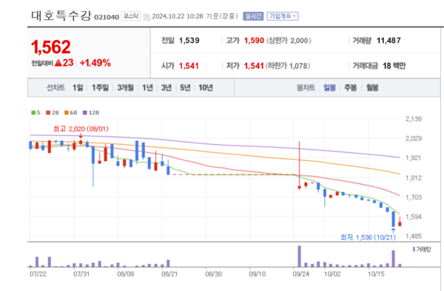Switch to 3개월 line chart
Image resolution: width=444 pixels, height=291 pixels.
pyautogui.click(x=126, y=88)
